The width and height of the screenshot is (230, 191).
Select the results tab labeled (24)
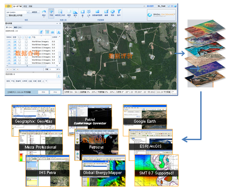pos(9,28)
